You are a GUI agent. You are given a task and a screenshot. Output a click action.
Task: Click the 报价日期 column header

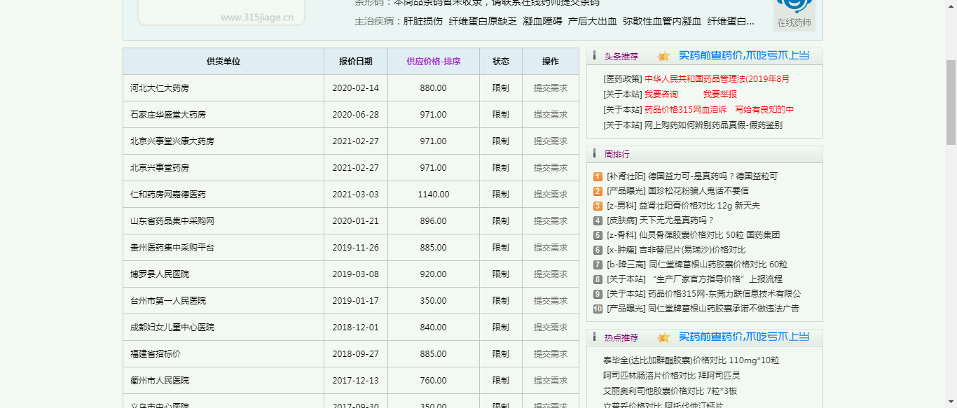coord(356,62)
